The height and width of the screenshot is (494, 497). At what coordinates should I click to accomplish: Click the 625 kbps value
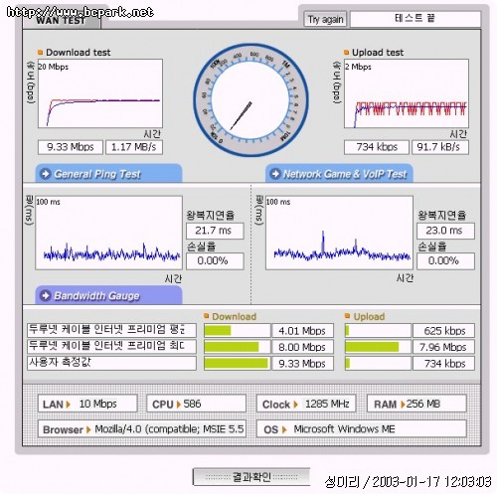point(443,331)
